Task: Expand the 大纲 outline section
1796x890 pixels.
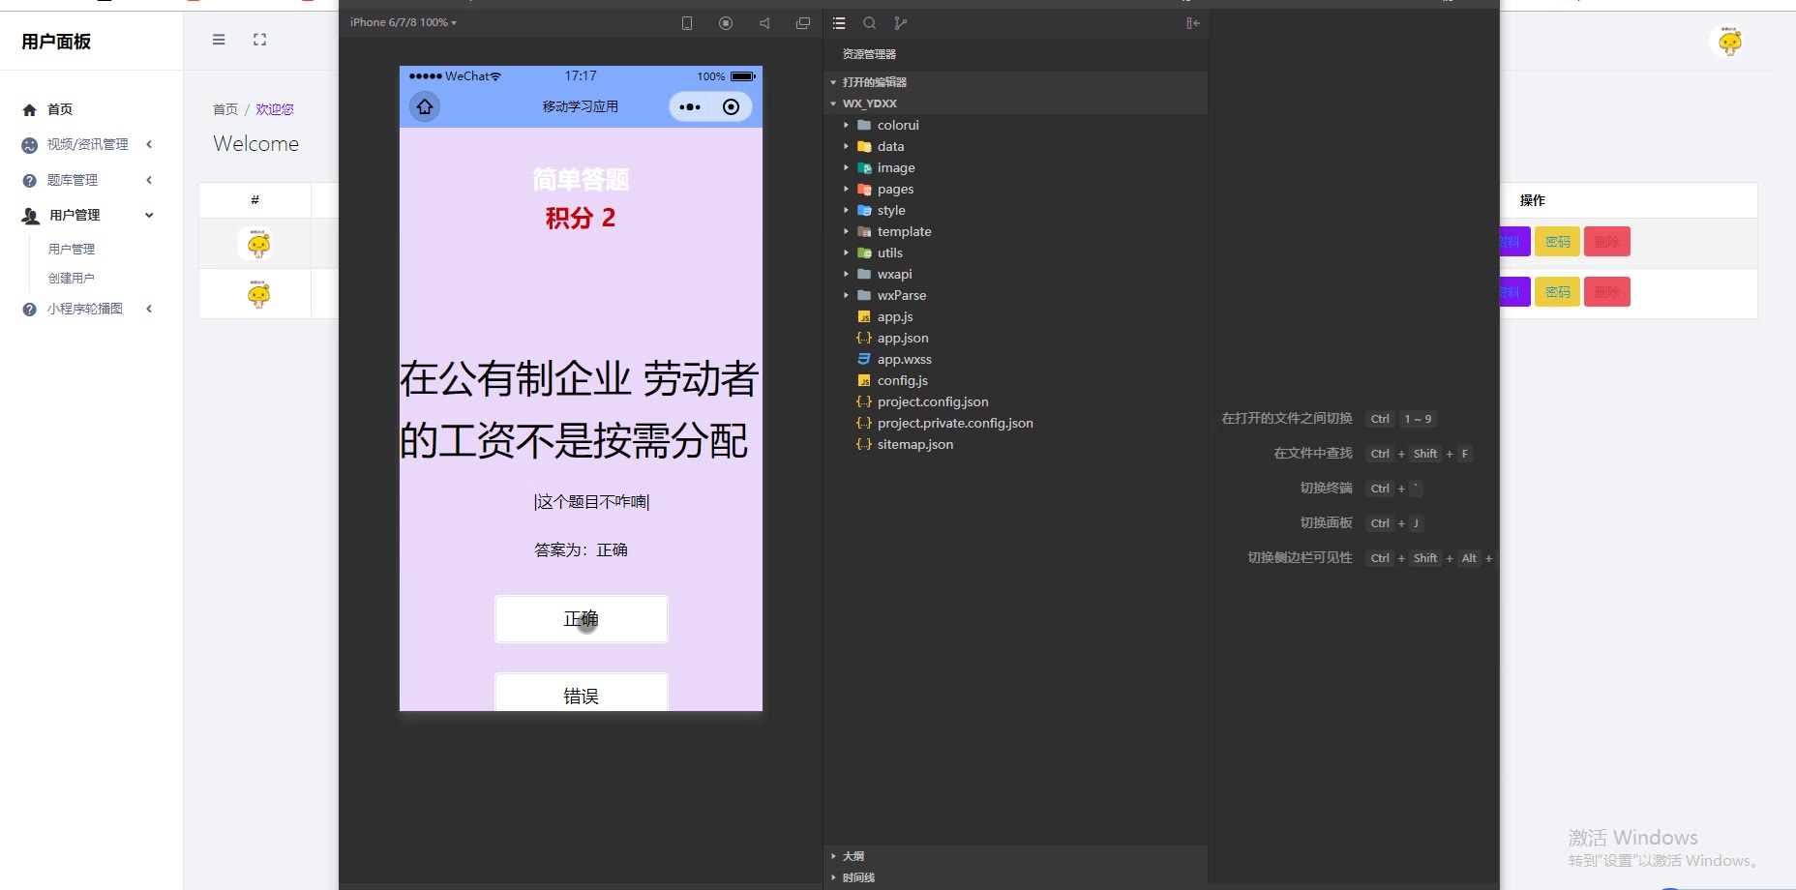Action: pyautogui.click(x=833, y=856)
